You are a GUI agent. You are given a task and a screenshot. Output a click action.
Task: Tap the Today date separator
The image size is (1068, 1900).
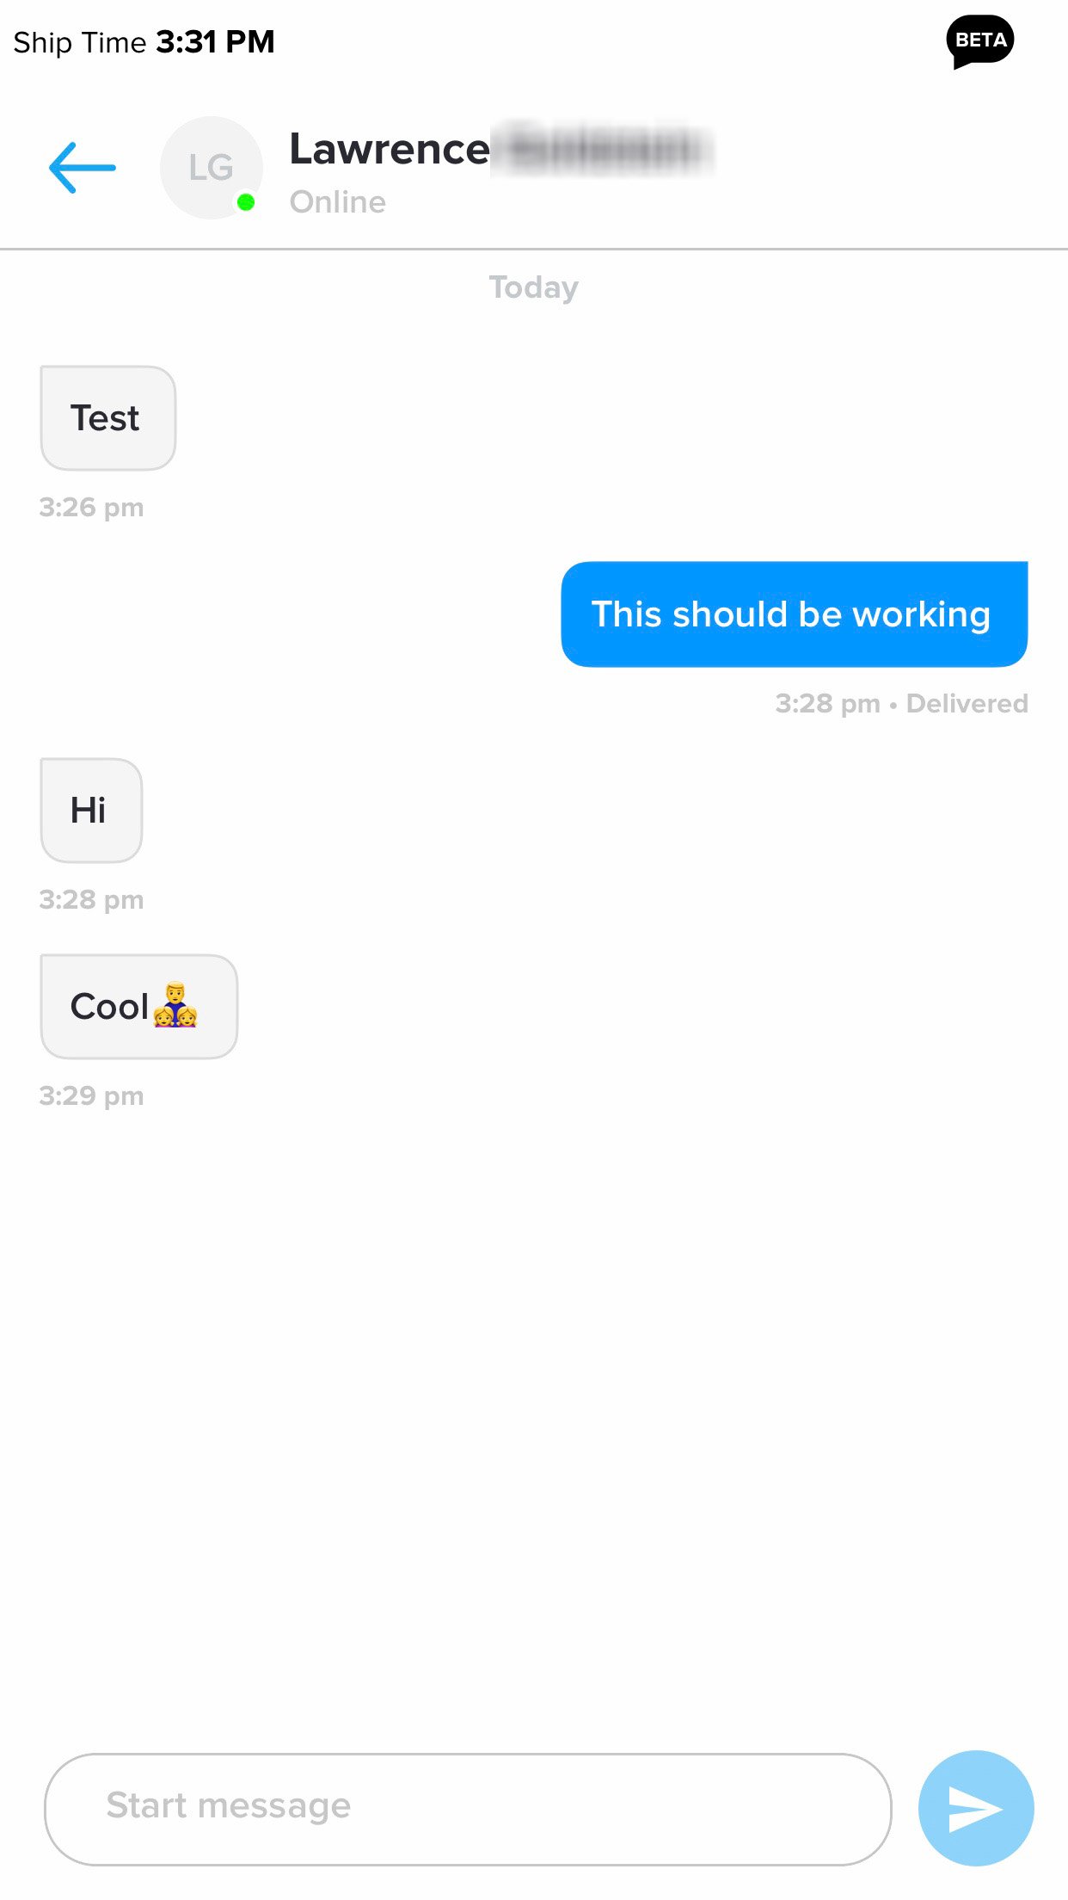(534, 287)
